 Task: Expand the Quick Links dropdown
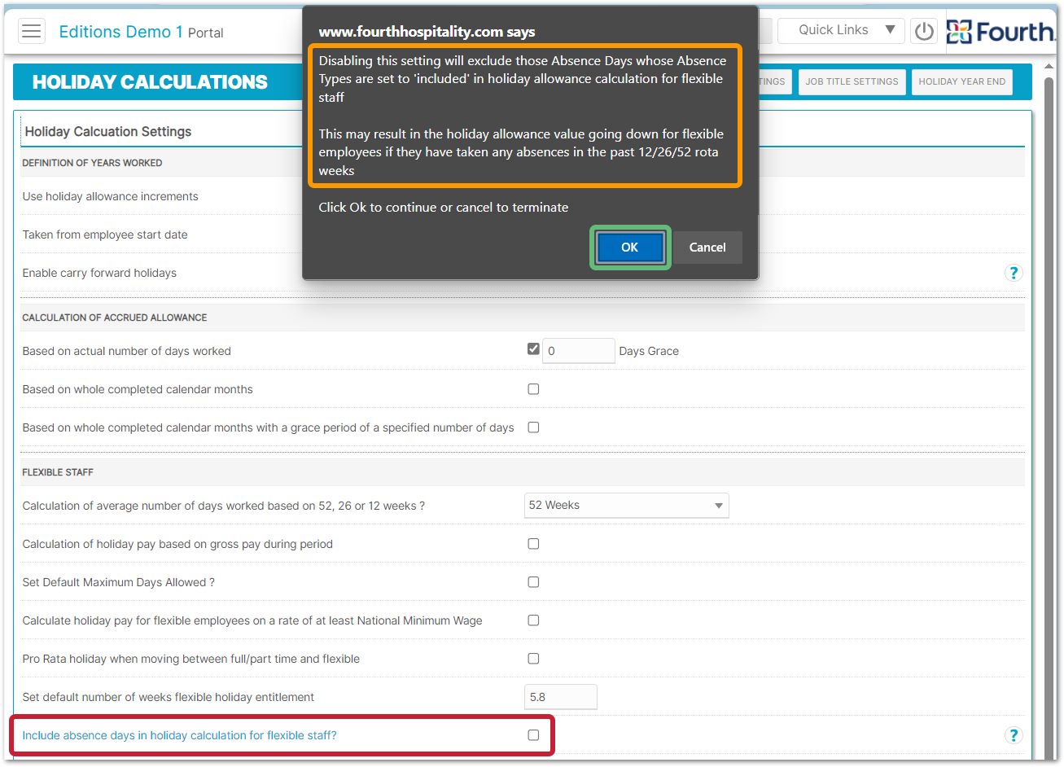[x=840, y=30]
